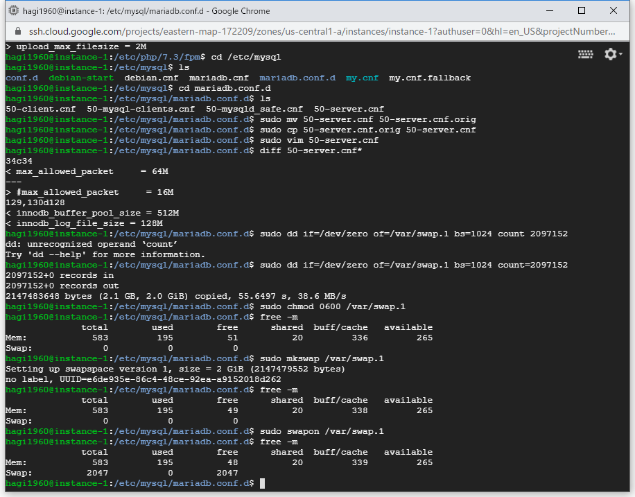Click the 'diff 50-server.cnf*' command
Viewport: 635px width, 497px height.
coord(311,150)
